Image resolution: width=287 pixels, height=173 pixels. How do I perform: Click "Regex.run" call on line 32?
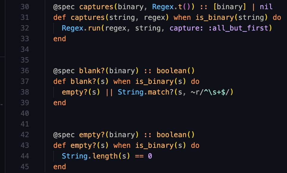coord(81,28)
